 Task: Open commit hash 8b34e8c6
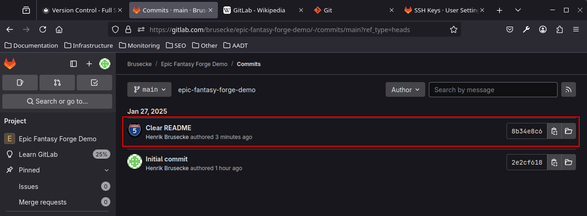[x=527, y=131]
